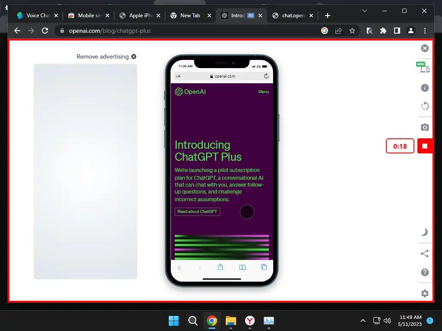The width and height of the screenshot is (442, 331).
Task: Tap the Safari back arrow on phone
Action: pyautogui.click(x=179, y=267)
